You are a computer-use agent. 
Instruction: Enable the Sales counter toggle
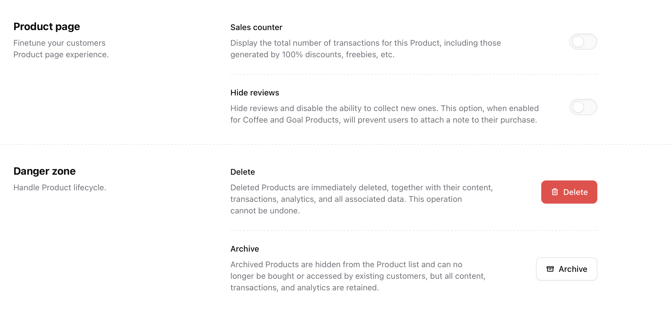coord(583,41)
